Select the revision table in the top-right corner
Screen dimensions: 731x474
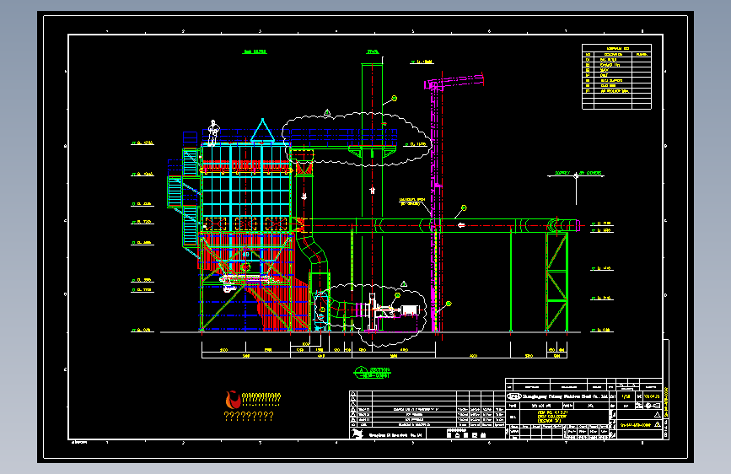(x=616, y=77)
